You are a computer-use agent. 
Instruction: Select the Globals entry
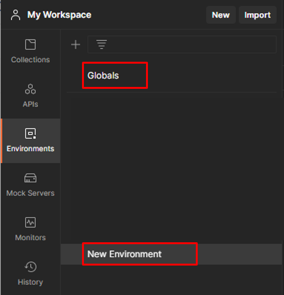click(103, 76)
